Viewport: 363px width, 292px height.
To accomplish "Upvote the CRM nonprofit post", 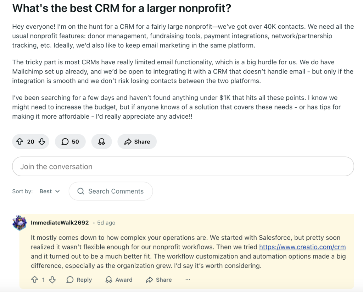I will 20,142.
